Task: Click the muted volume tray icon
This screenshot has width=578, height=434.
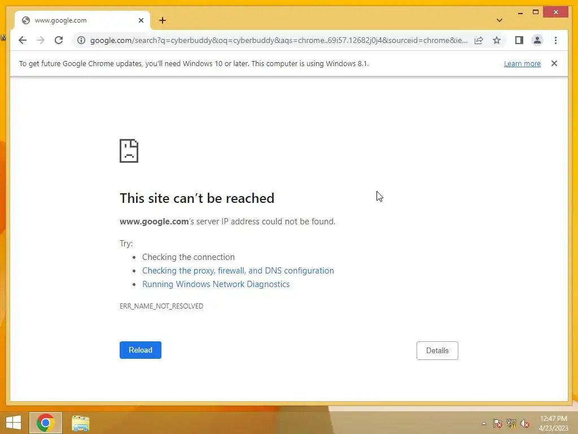Action: pos(525,423)
